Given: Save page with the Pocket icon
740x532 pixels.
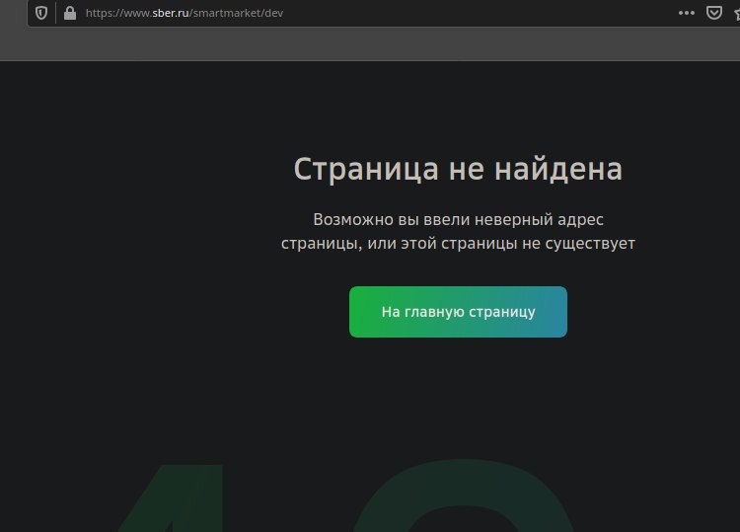Looking at the screenshot, I should (714, 13).
